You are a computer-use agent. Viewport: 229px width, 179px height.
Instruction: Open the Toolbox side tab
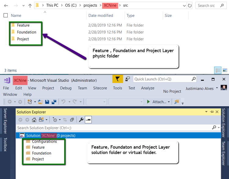[5, 144]
